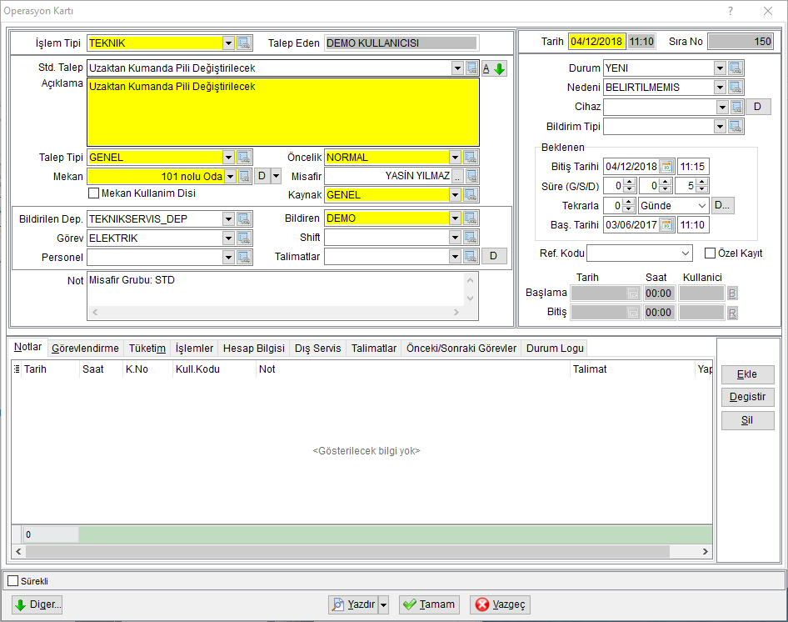Click inside the yellow Açıklama text area
788x622 pixels.
pyautogui.click(x=283, y=112)
